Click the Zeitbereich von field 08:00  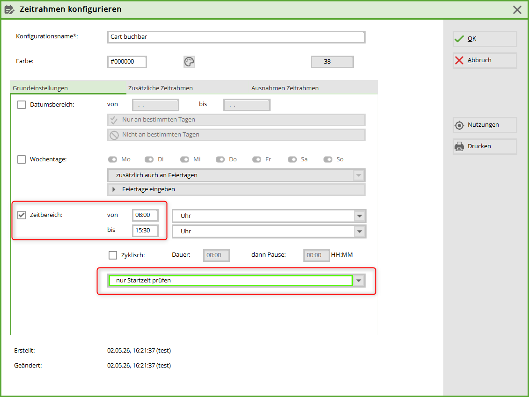point(146,216)
